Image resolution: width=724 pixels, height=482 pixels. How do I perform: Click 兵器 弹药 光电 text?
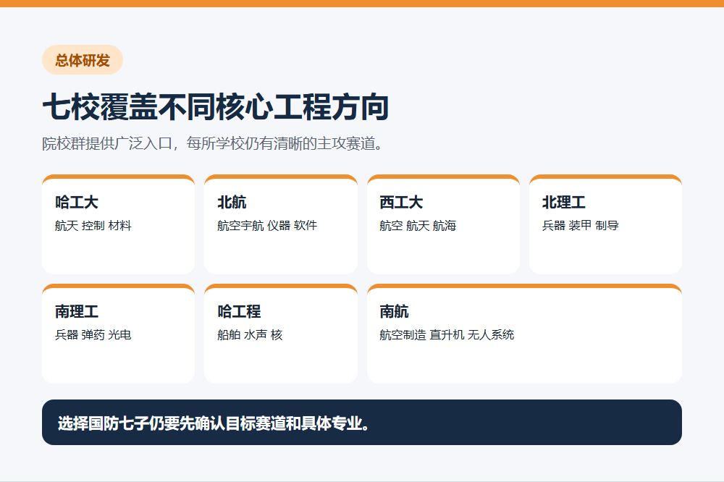93,334
